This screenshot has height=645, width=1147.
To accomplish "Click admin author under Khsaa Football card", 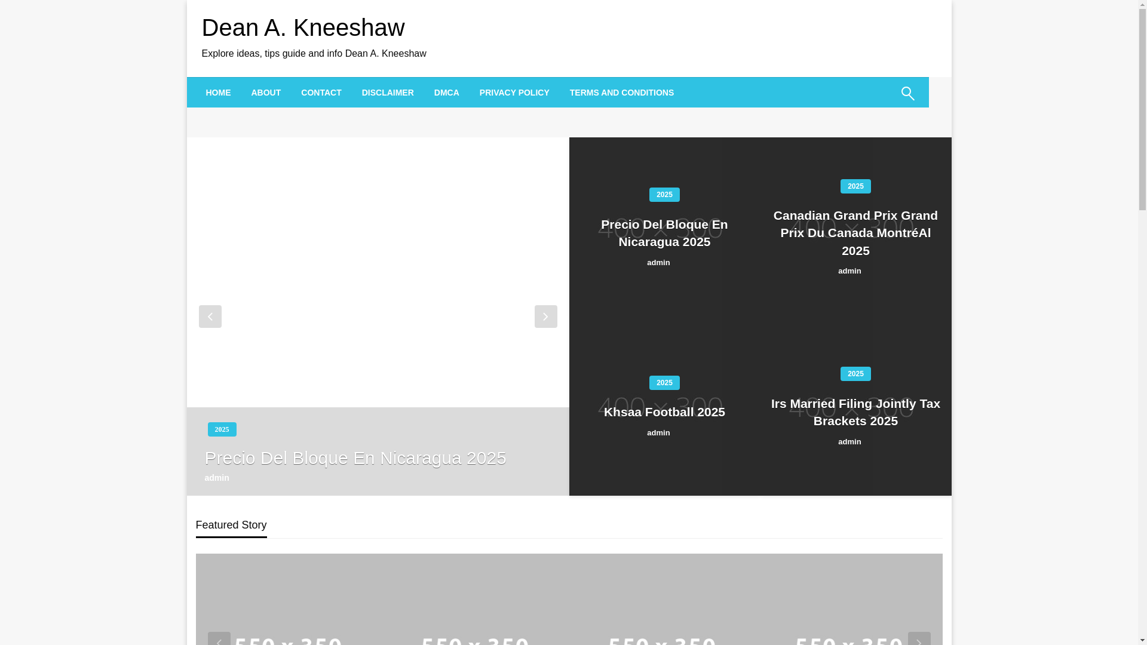I will [658, 433].
